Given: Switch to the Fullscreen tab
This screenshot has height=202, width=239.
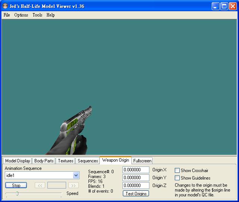Looking at the screenshot, I should point(142,161).
